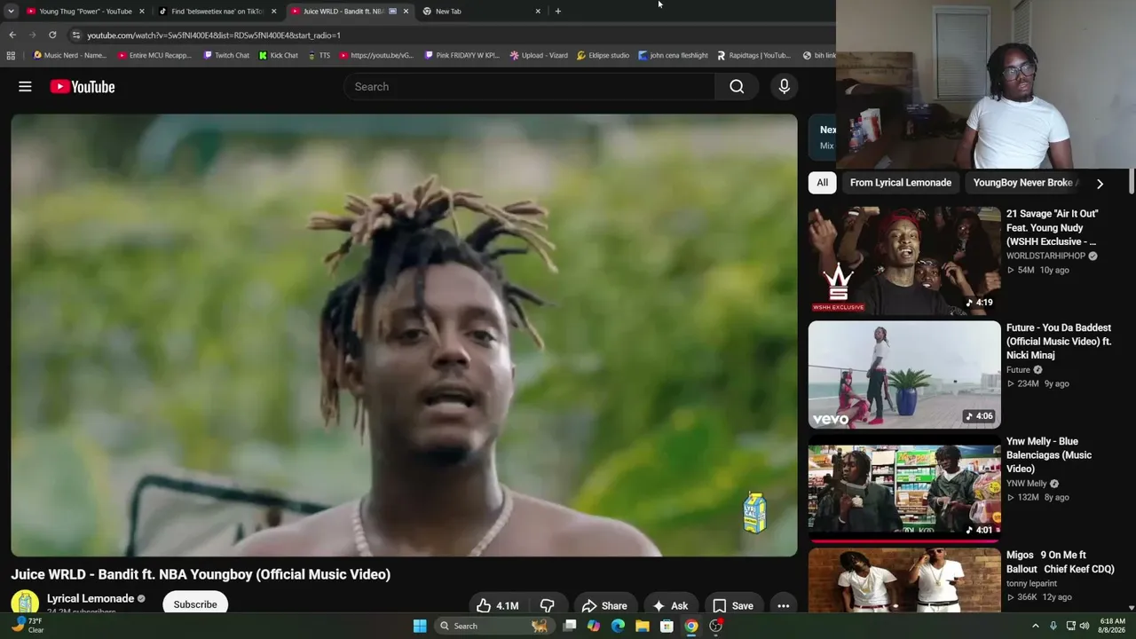Switch to the Young Thug "Power" tab
The height and width of the screenshot is (639, 1136).
[x=85, y=12]
